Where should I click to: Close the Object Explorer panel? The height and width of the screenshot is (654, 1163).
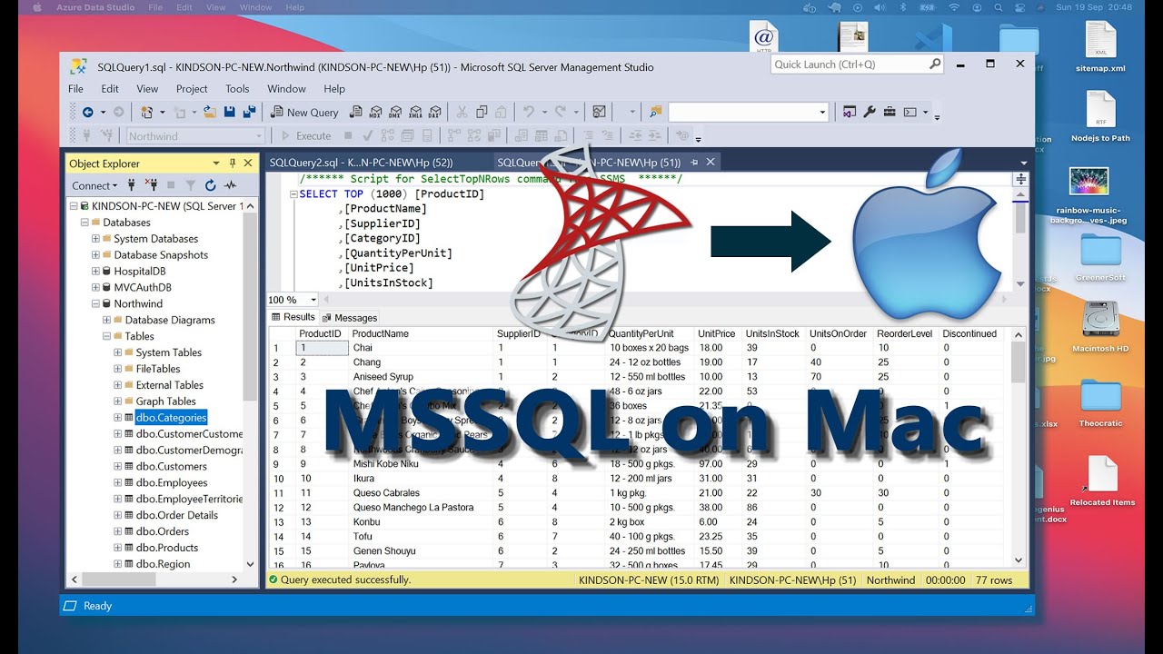coord(247,163)
